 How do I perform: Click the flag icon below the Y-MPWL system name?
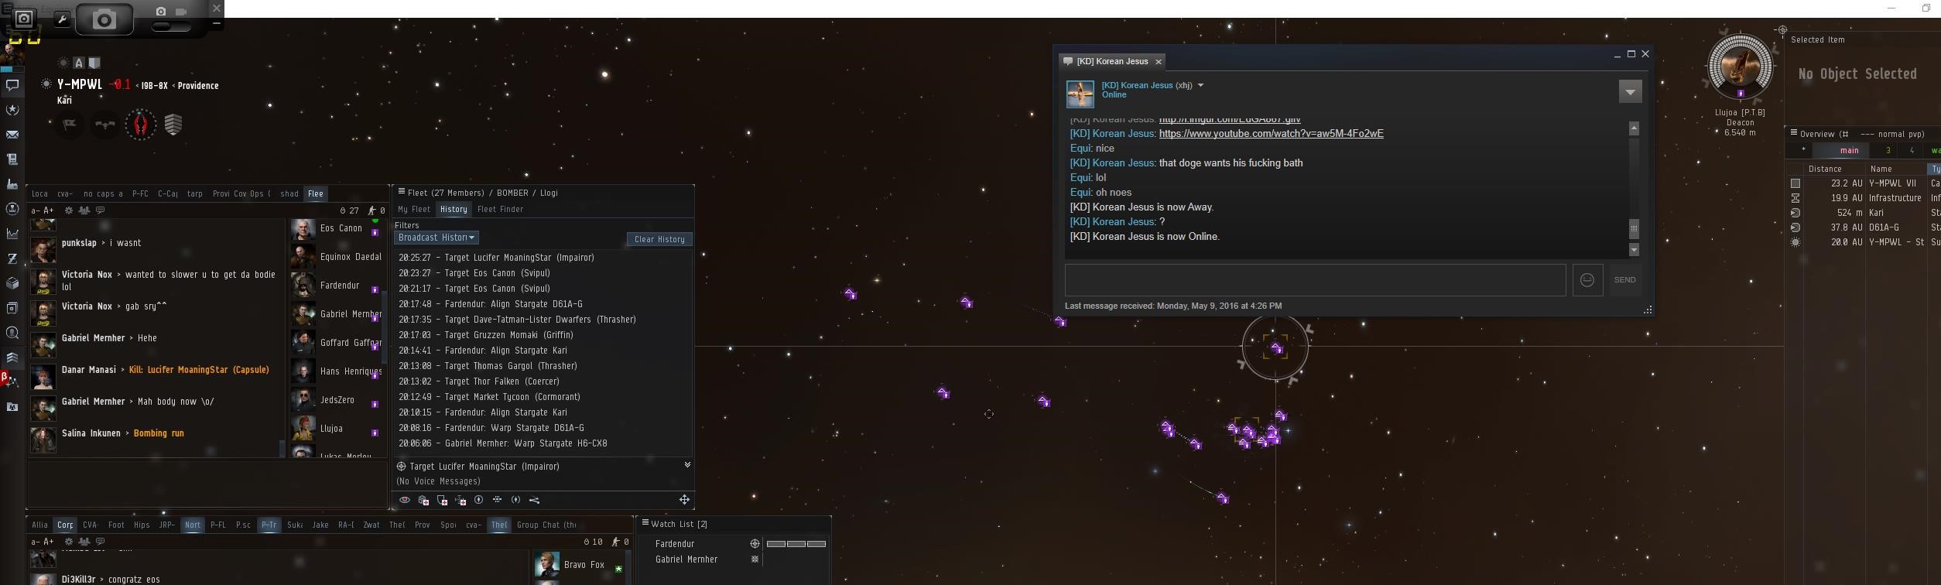[x=70, y=124]
